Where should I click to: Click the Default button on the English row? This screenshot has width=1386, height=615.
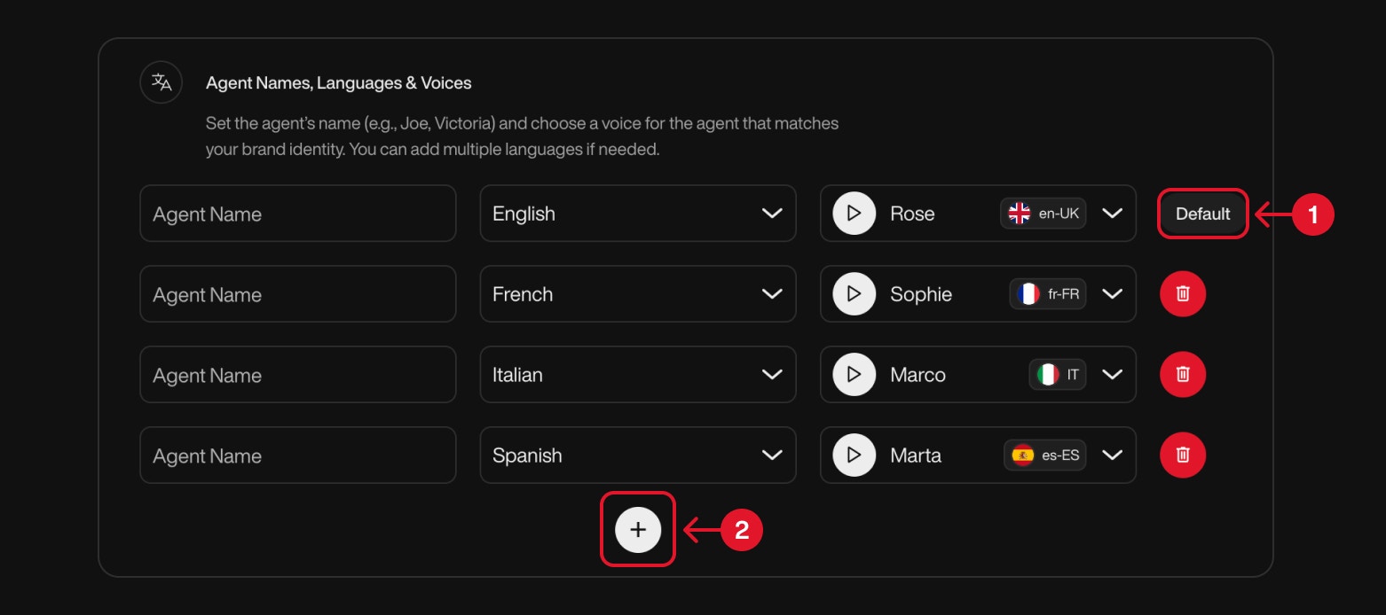tap(1202, 214)
